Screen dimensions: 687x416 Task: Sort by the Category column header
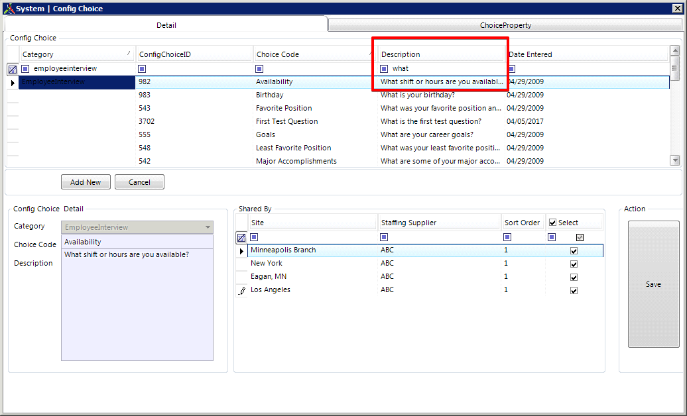tap(77, 54)
